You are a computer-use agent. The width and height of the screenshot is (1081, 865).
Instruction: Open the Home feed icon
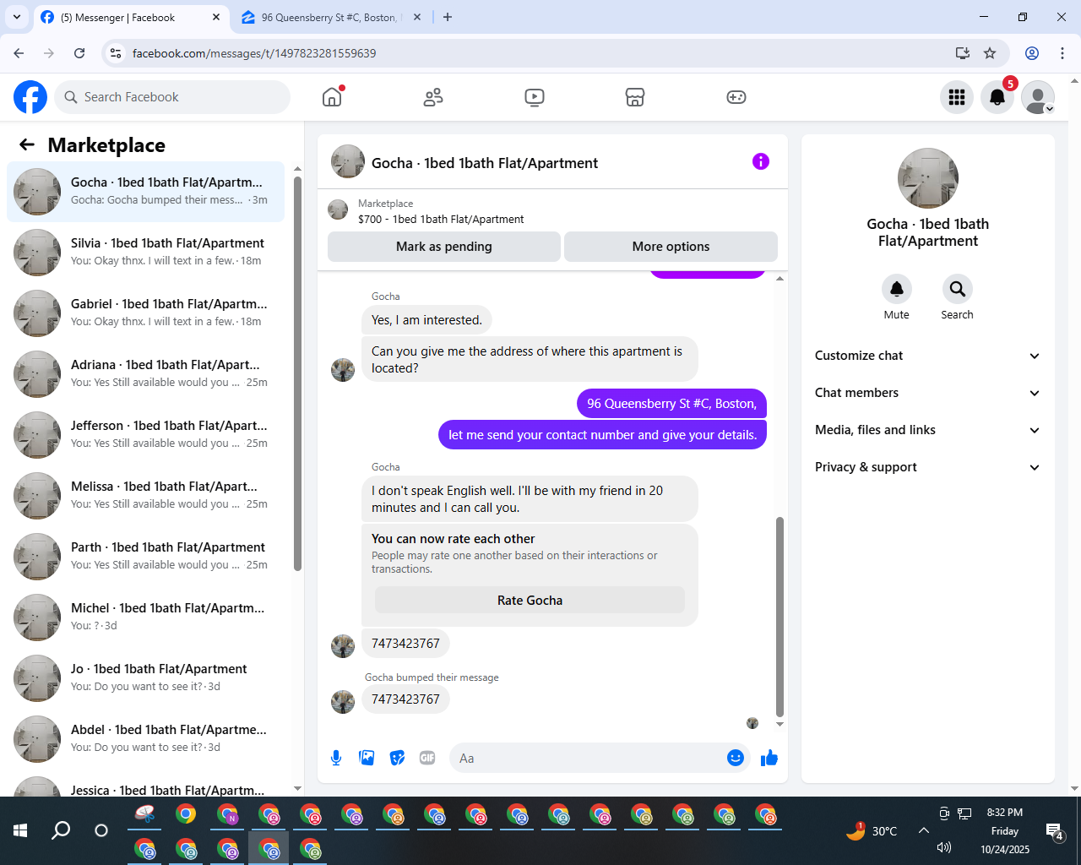pos(332,97)
